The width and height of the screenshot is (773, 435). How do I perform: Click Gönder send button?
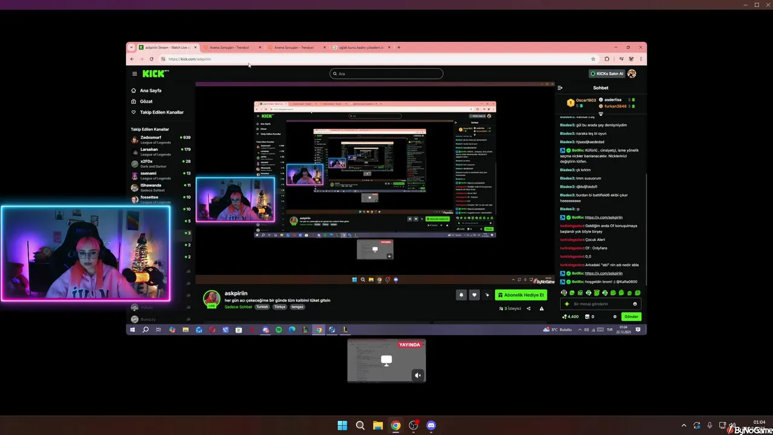[x=631, y=317]
